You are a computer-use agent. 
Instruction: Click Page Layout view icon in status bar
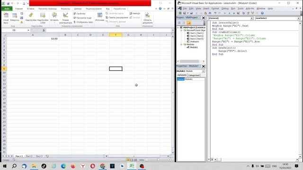132,160
